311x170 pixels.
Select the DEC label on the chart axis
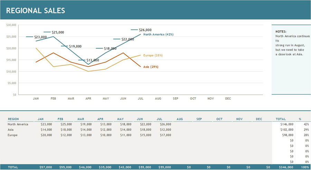point(228,98)
